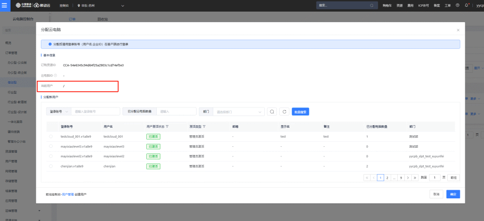Select 行业型-教育版 in the sidebar

[x=17, y=102]
